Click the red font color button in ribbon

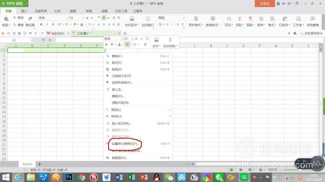coord(81,24)
